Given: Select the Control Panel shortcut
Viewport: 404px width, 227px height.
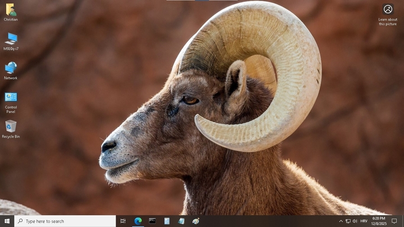Looking at the screenshot, I should [11, 98].
